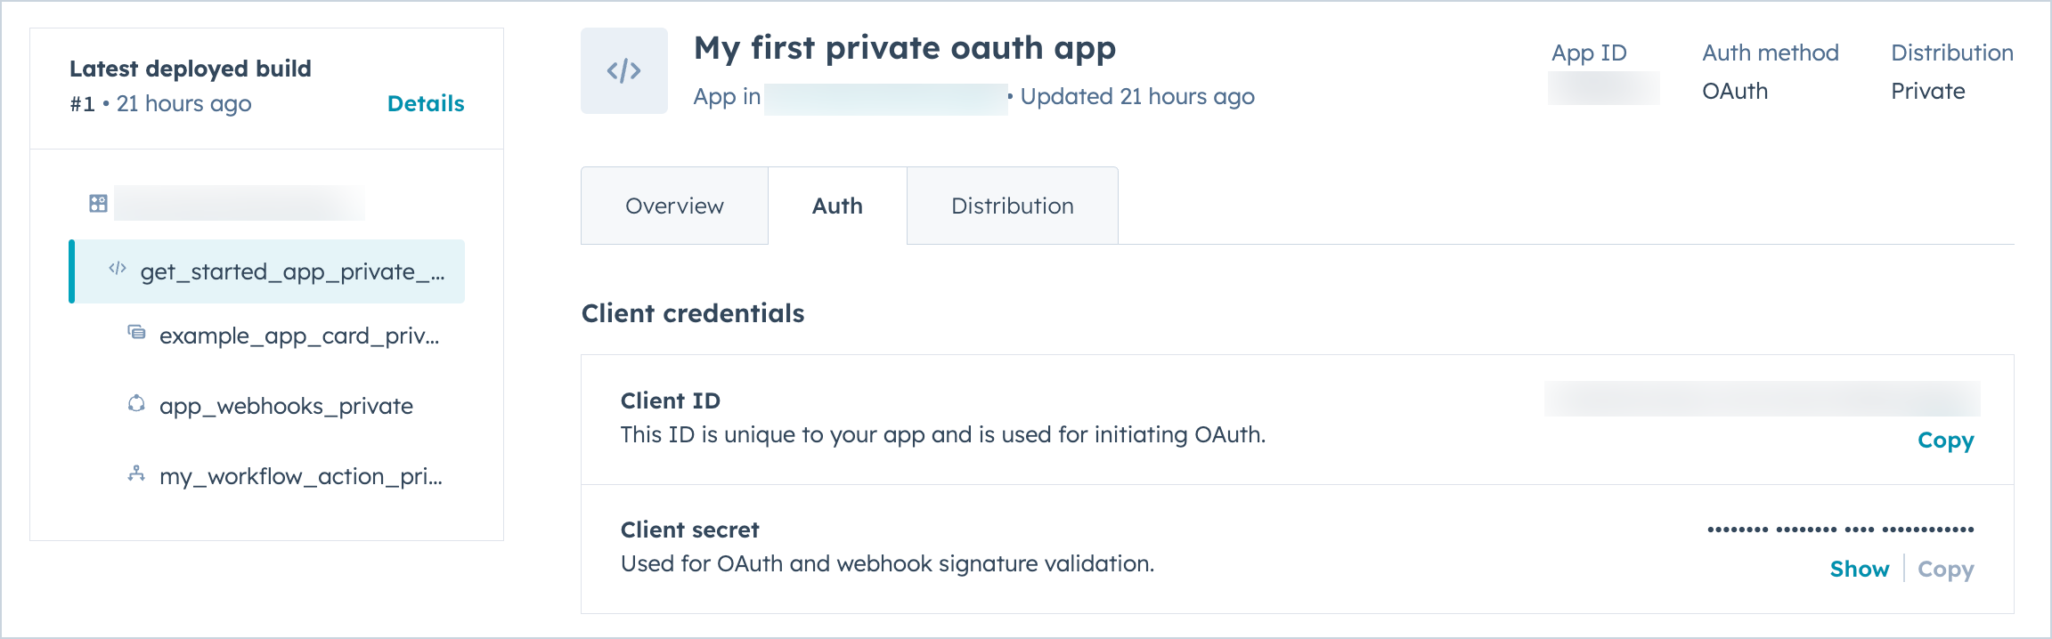The height and width of the screenshot is (639, 2052).
Task: Open my_workflow_action_pri component
Action: click(x=301, y=477)
